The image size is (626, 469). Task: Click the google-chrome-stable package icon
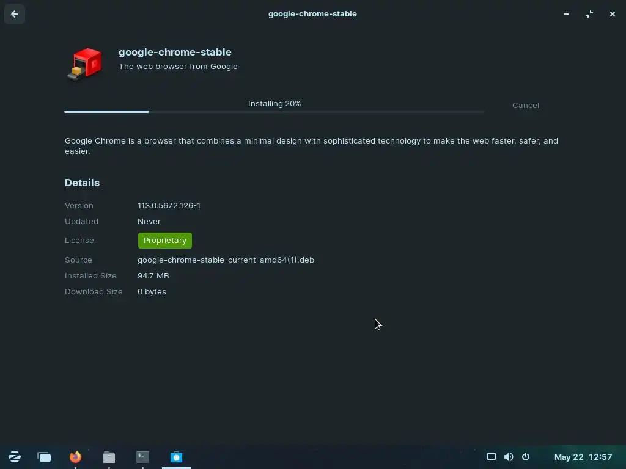84,64
